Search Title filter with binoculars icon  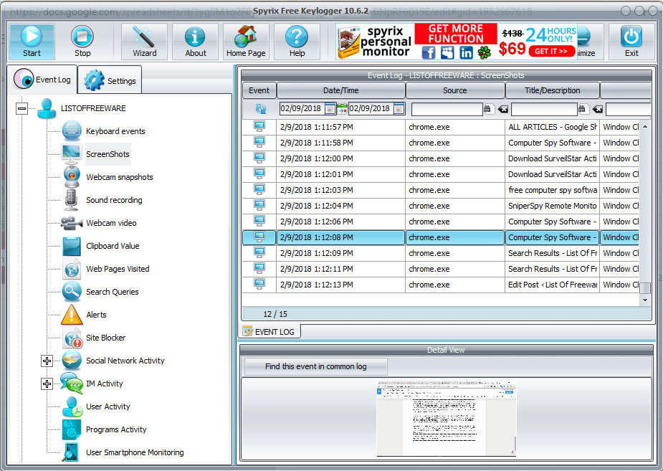tap(582, 109)
